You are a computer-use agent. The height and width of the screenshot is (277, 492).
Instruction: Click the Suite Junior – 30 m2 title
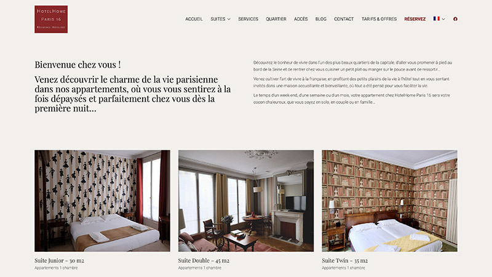click(x=59, y=260)
